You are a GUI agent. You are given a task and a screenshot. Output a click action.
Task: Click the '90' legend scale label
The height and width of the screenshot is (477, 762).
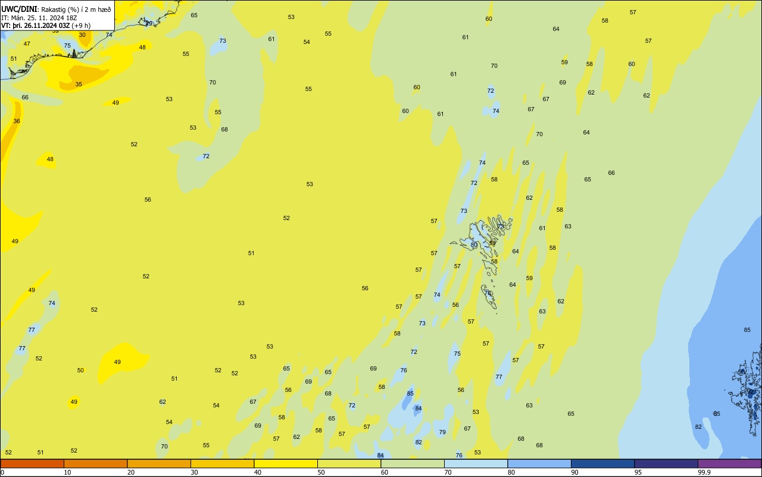[x=574, y=472]
